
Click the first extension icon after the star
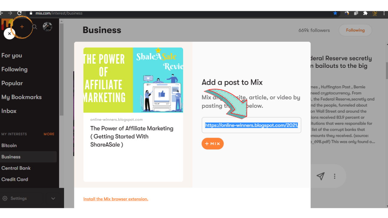click(x=347, y=13)
